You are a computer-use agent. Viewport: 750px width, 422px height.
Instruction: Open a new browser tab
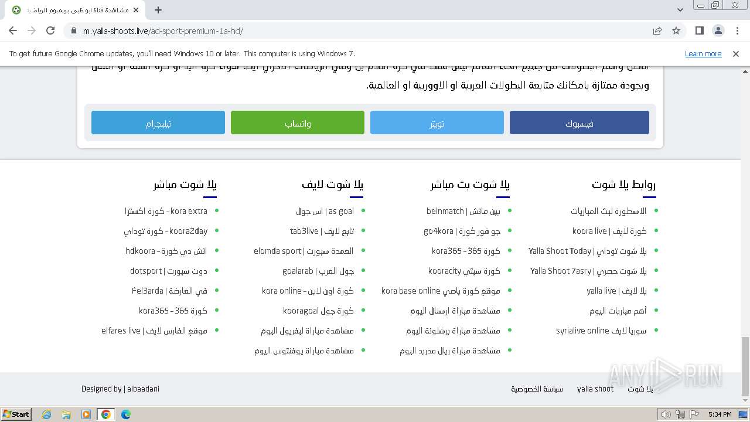[158, 10]
